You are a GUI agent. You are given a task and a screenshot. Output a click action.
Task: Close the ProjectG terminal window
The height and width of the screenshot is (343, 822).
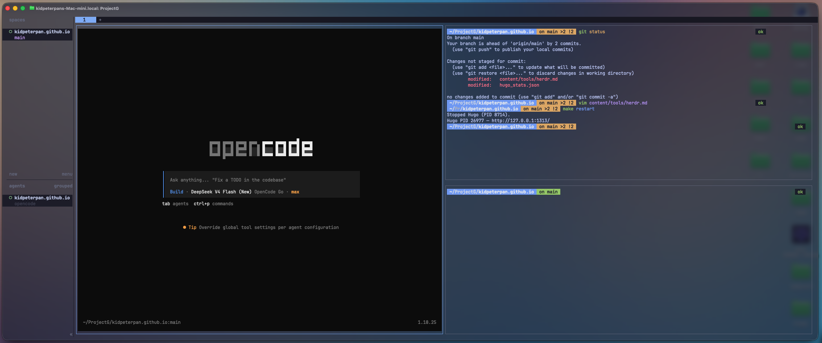click(8, 8)
